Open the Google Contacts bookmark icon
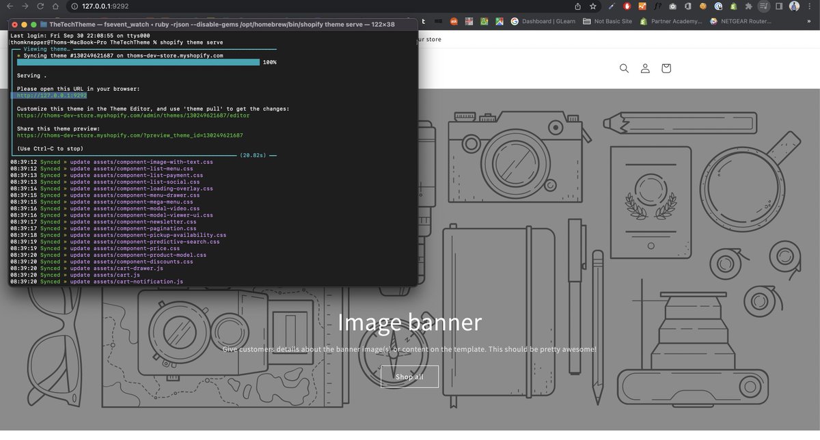Screen dimensions: 820x440 coord(484,21)
